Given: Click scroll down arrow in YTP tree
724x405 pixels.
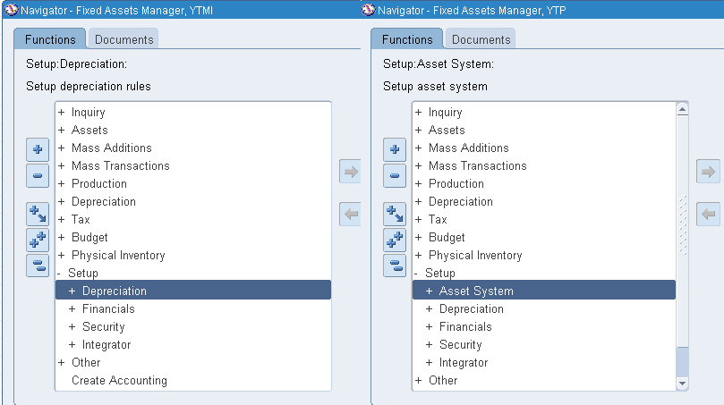Looking at the screenshot, I should coord(682,384).
